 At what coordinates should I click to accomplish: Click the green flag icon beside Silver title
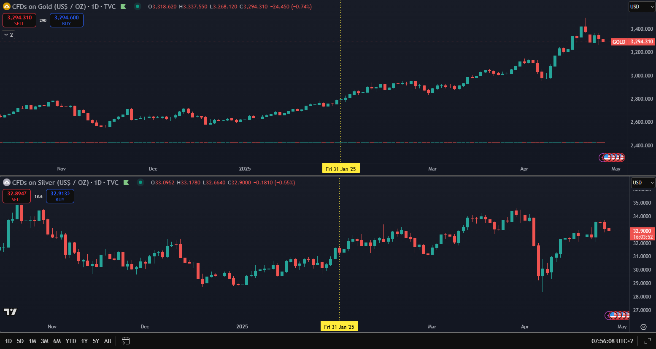126,183
